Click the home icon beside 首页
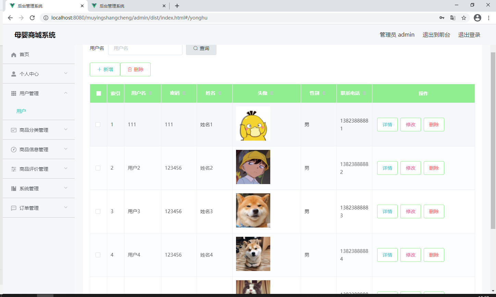The image size is (496, 297). pyautogui.click(x=14, y=55)
